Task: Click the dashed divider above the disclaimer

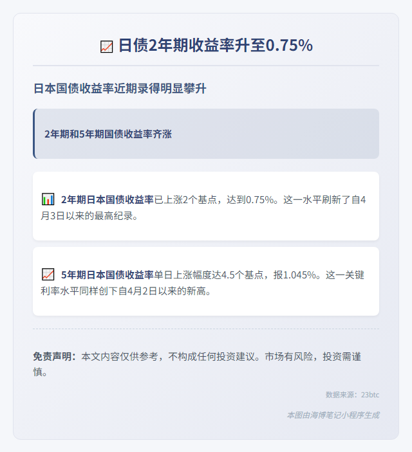Action: (206, 329)
